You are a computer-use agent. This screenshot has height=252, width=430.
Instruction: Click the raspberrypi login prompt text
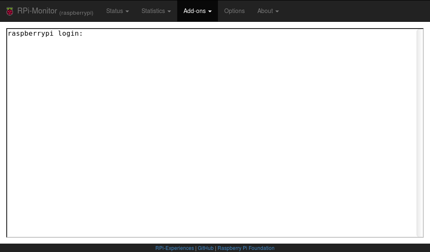pos(45,33)
